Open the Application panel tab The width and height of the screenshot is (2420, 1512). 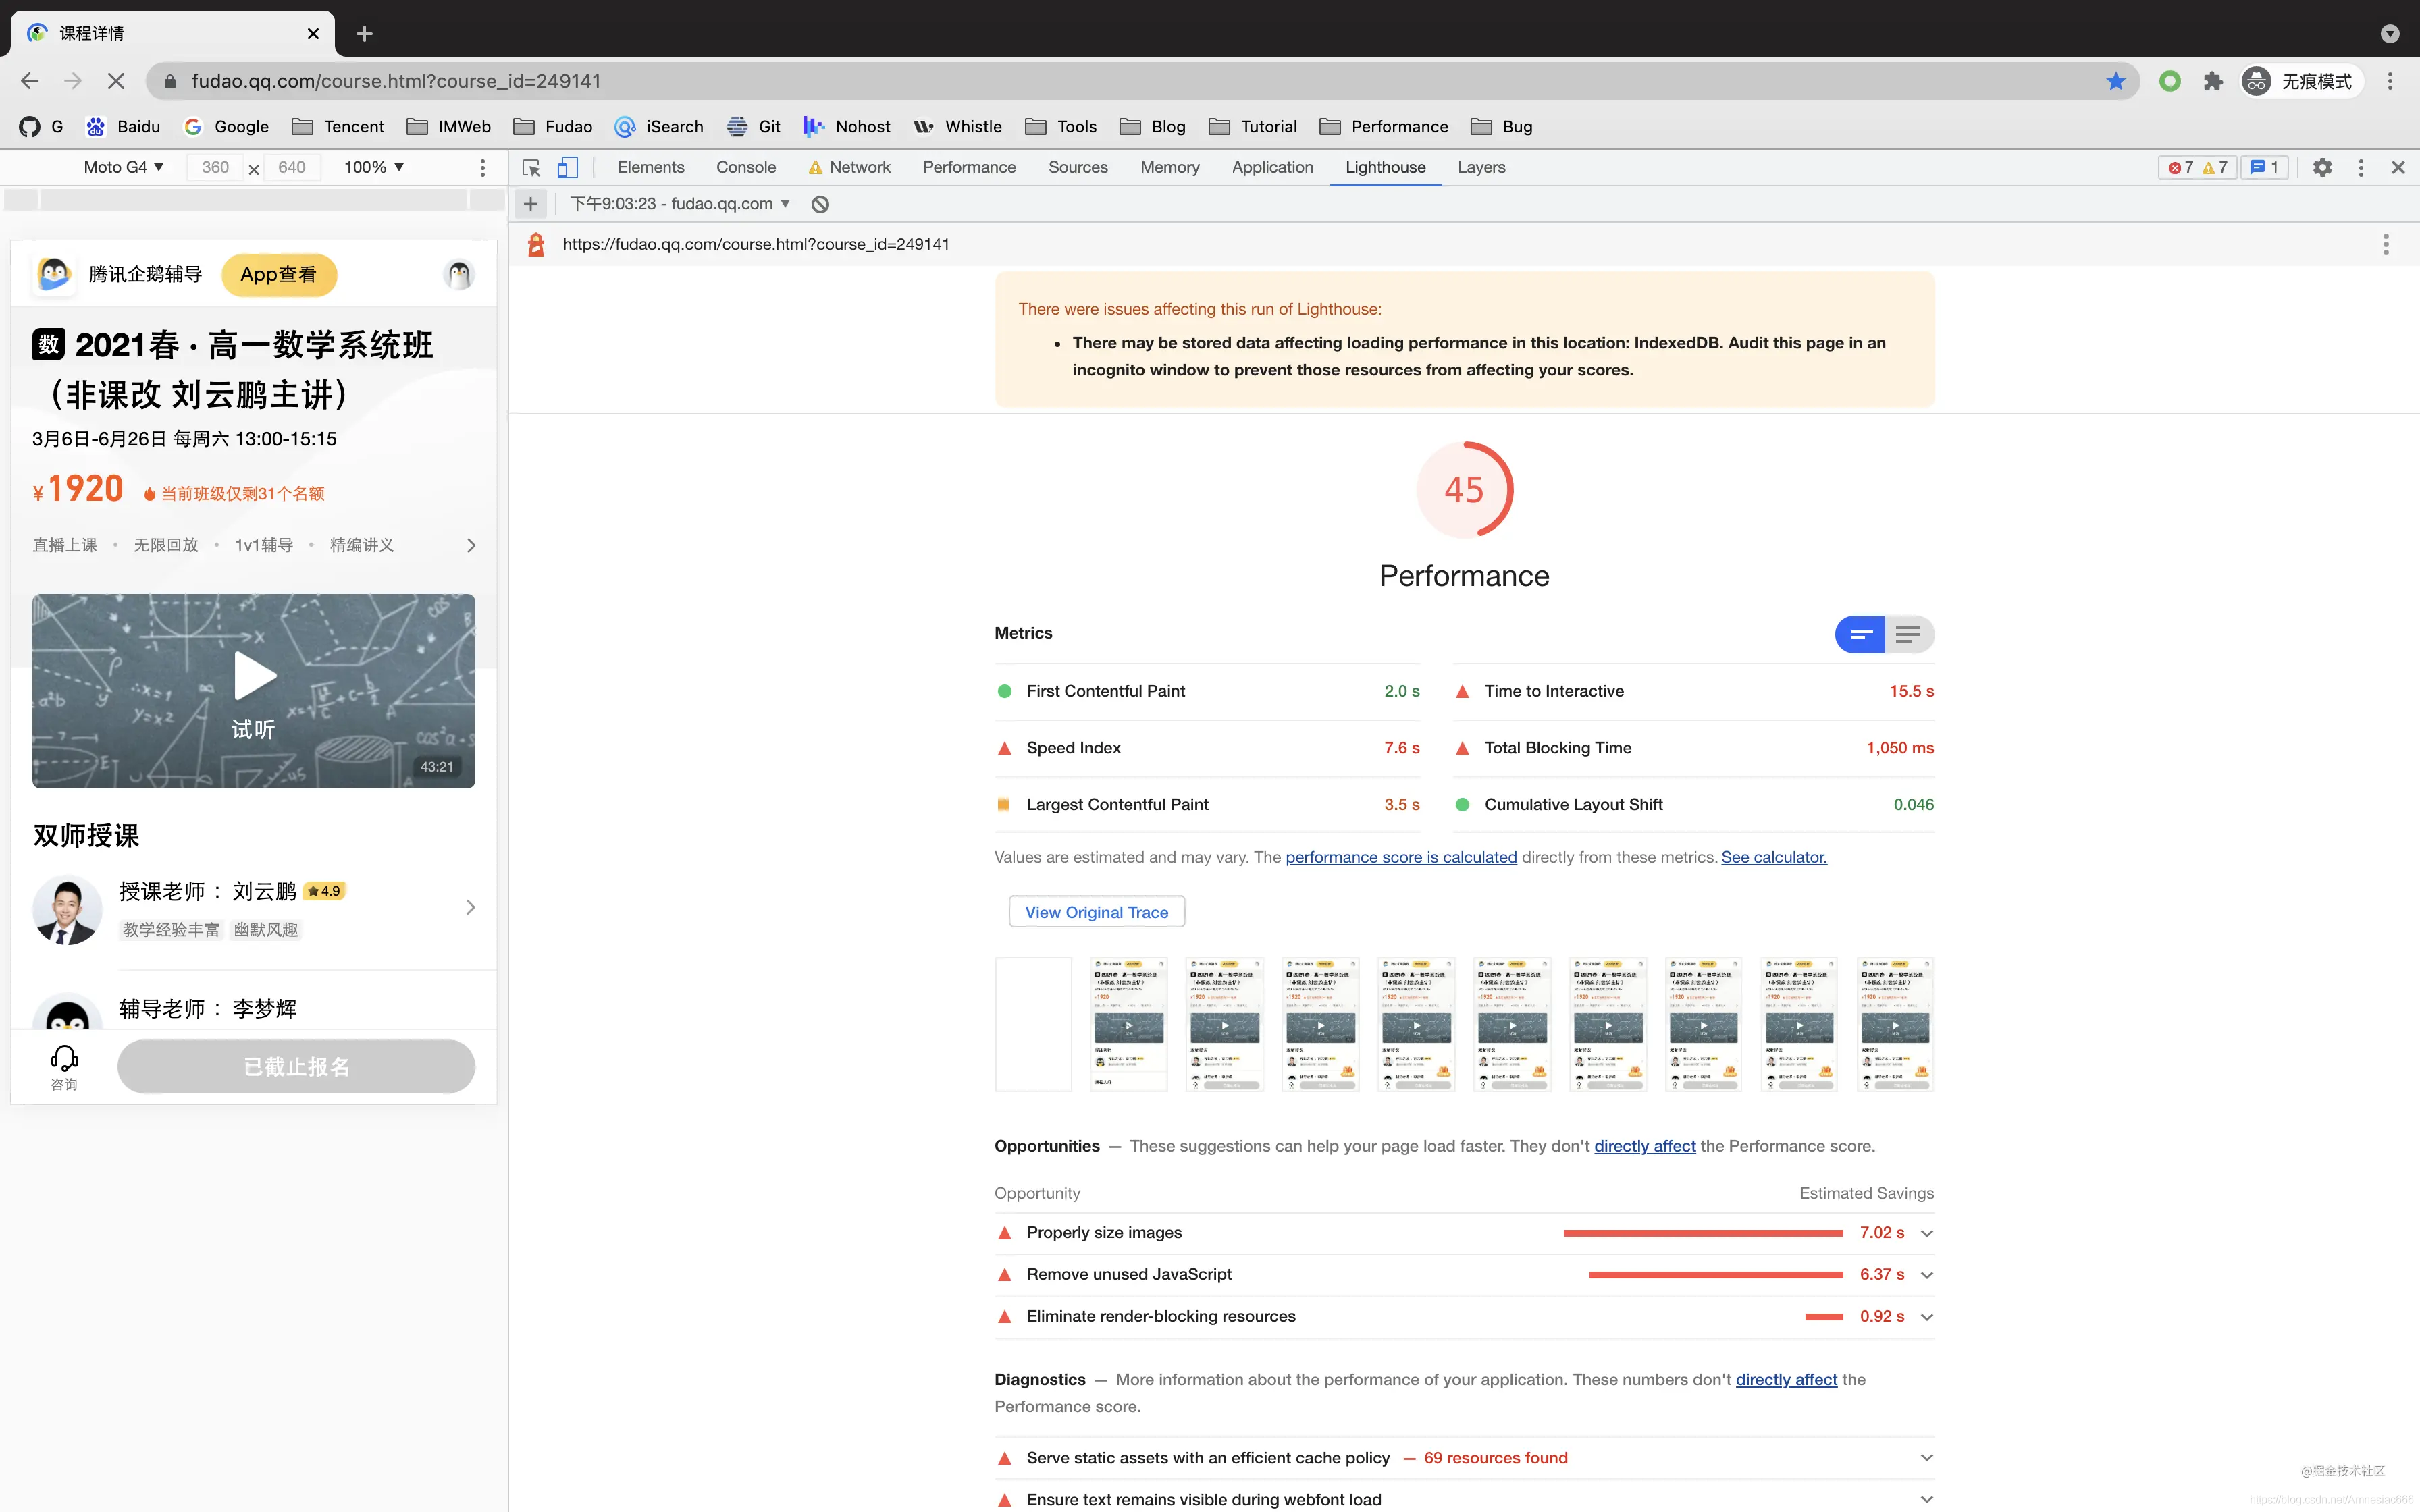pyautogui.click(x=1272, y=167)
